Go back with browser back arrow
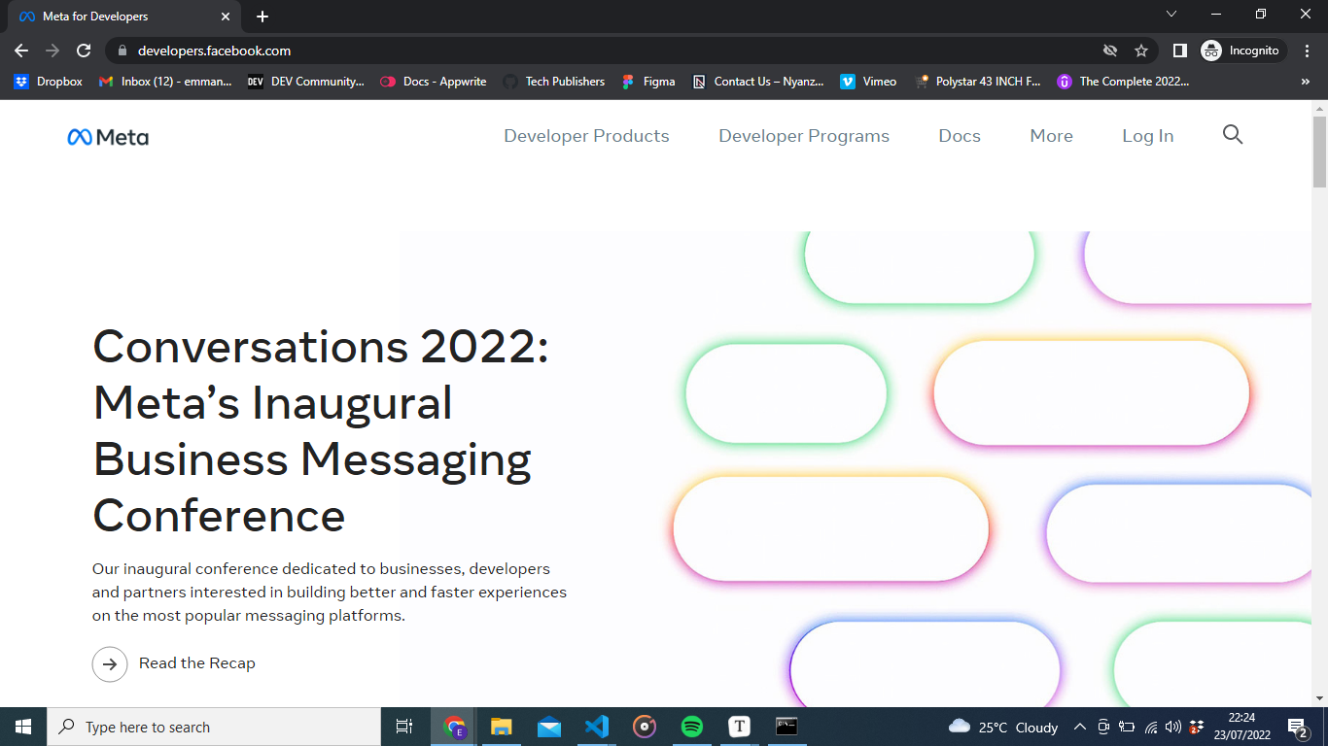 pos(21,51)
